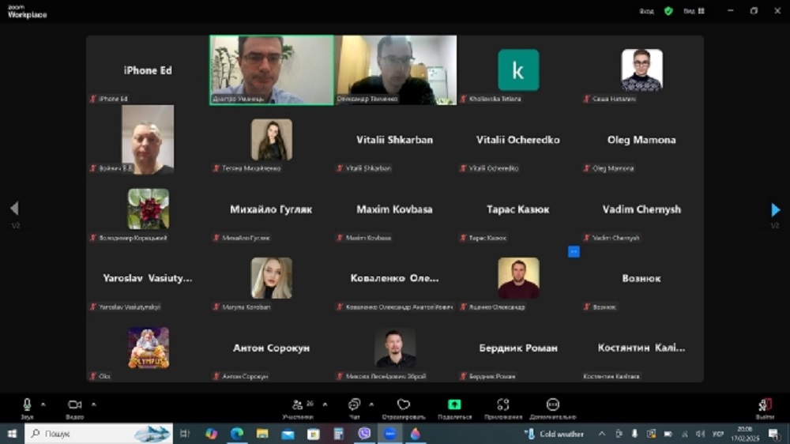Select the teal 'k' avatar tile
Screen dimensions: 790x444
(x=518, y=70)
